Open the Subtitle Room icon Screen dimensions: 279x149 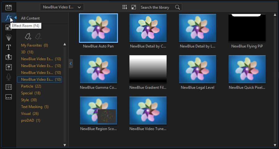[x=9, y=97]
